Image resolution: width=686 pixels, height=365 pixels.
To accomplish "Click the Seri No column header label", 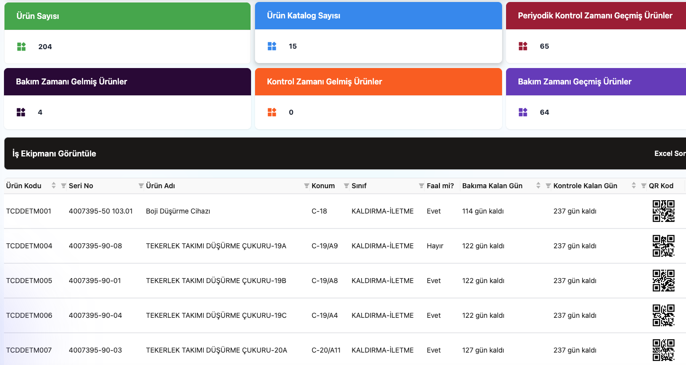I will click(81, 186).
